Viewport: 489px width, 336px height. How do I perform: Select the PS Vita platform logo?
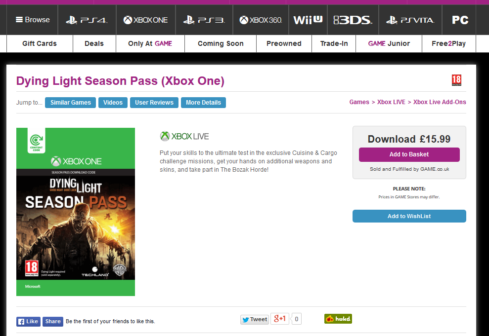pyautogui.click(x=410, y=20)
